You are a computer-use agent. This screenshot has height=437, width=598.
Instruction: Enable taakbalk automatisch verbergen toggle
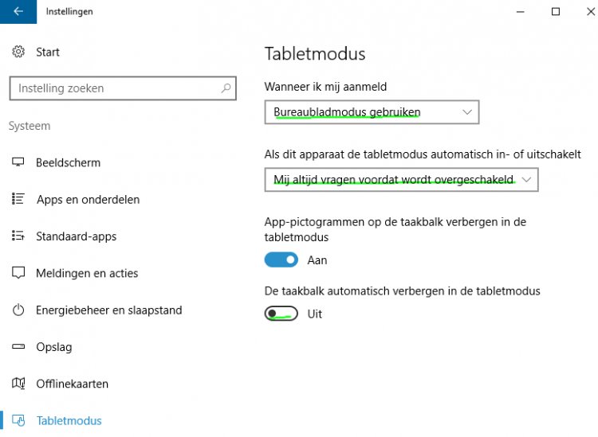[281, 314]
